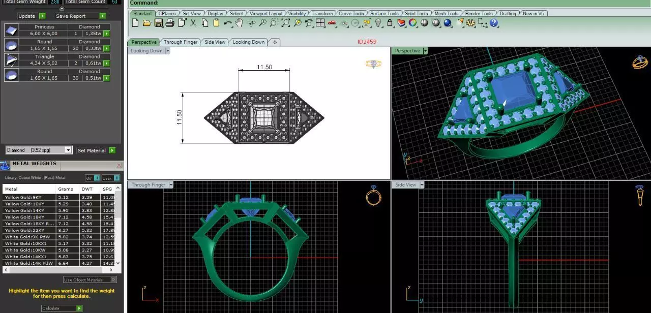Click the New file icon
651x313 pixels.
pos(135,23)
